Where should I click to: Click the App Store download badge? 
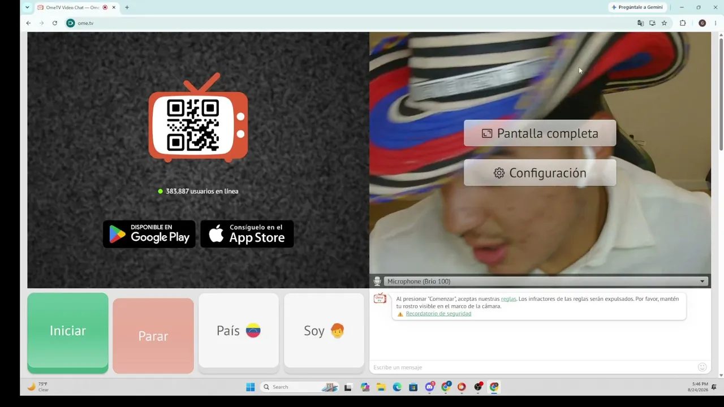[x=247, y=234]
